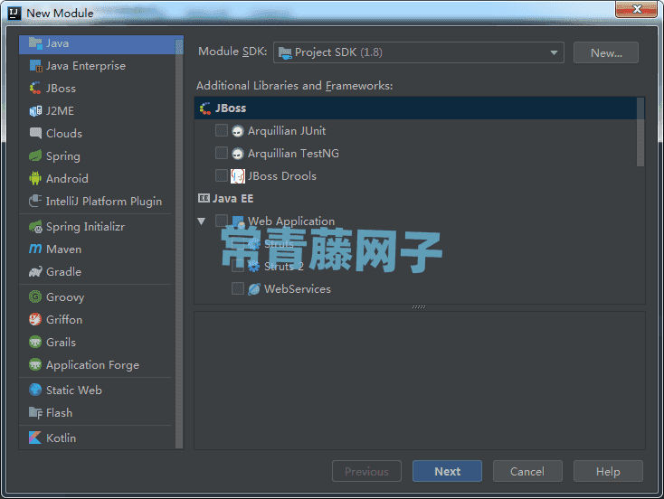Viewport: 664px width, 499px height.
Task: Click the Struts 2 gear icon
Action: (253, 266)
